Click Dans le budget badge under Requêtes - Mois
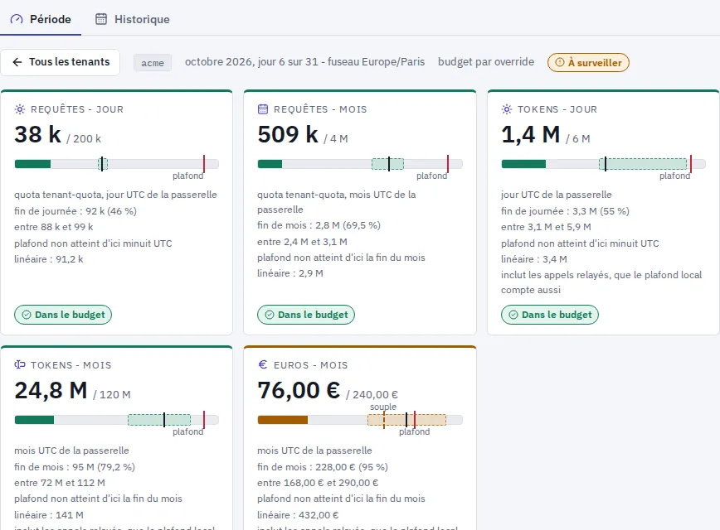 [306, 315]
